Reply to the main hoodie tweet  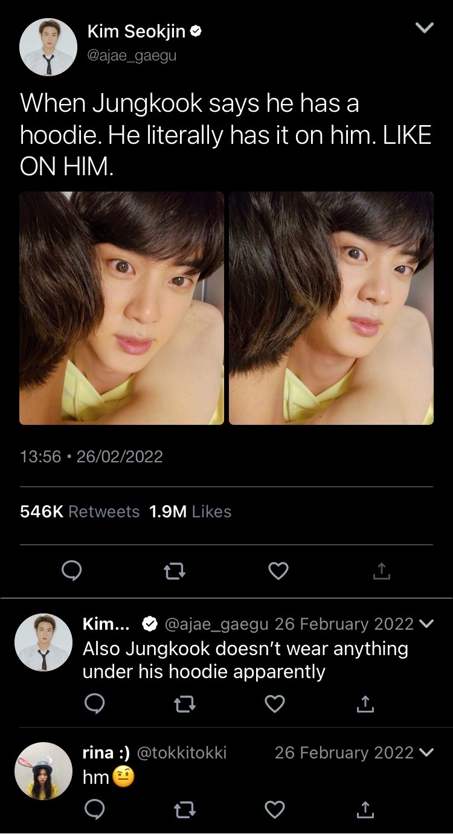[72, 571]
